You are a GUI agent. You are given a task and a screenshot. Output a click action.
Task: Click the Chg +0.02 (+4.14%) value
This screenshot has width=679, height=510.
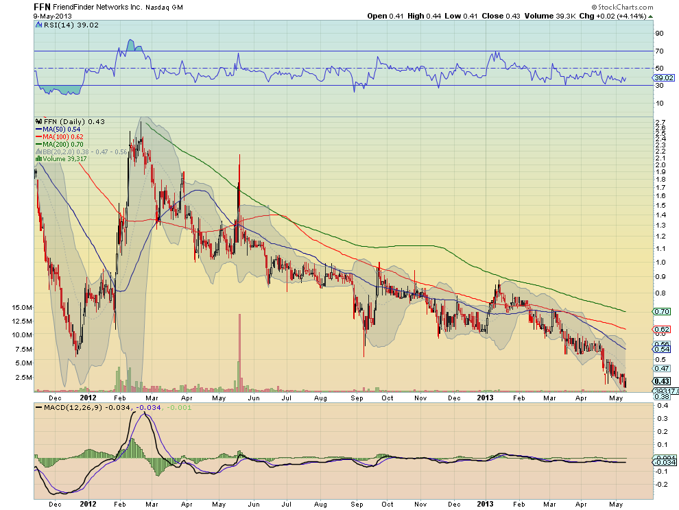612,16
